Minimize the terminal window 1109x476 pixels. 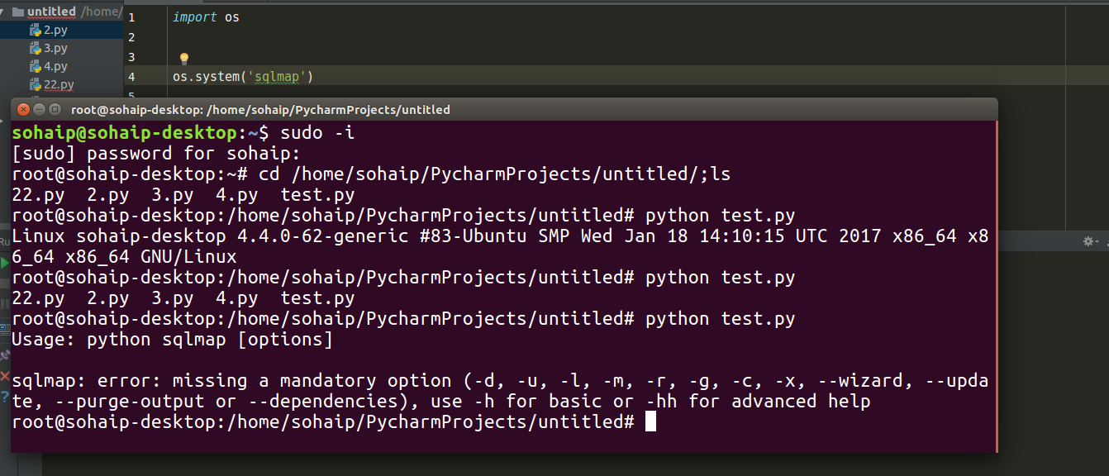coord(39,110)
